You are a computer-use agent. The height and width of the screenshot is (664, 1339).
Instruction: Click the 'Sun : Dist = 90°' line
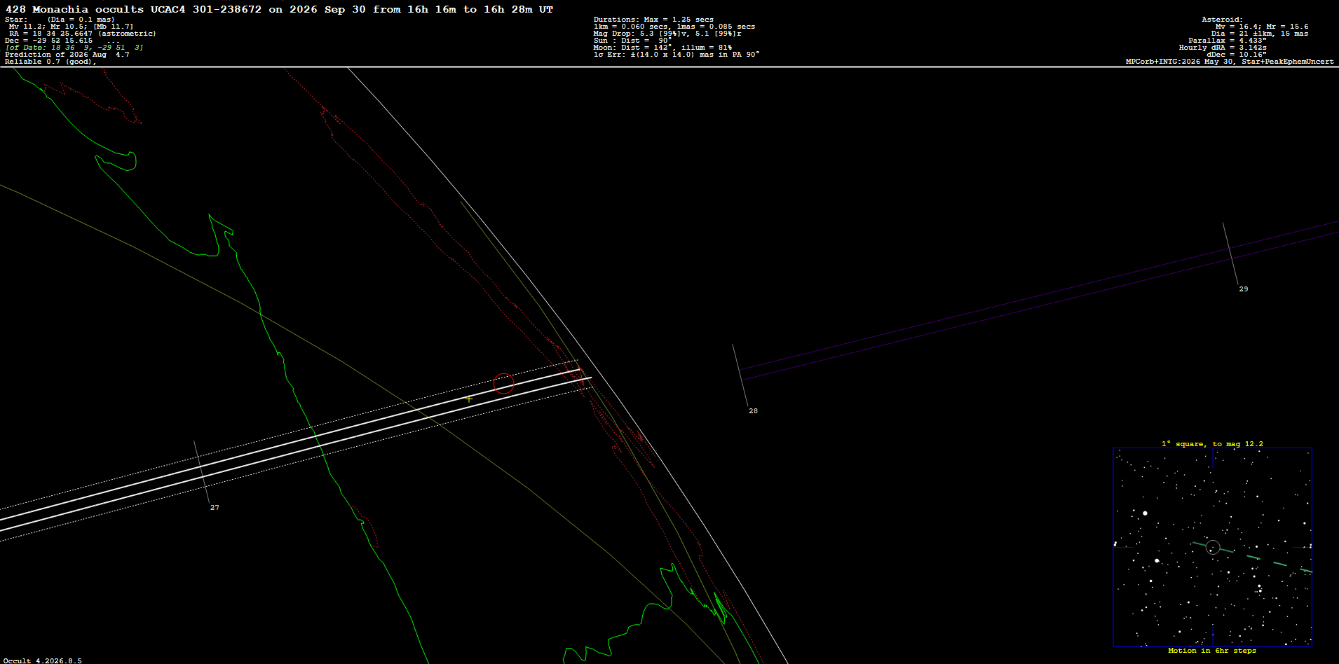pyautogui.click(x=632, y=41)
